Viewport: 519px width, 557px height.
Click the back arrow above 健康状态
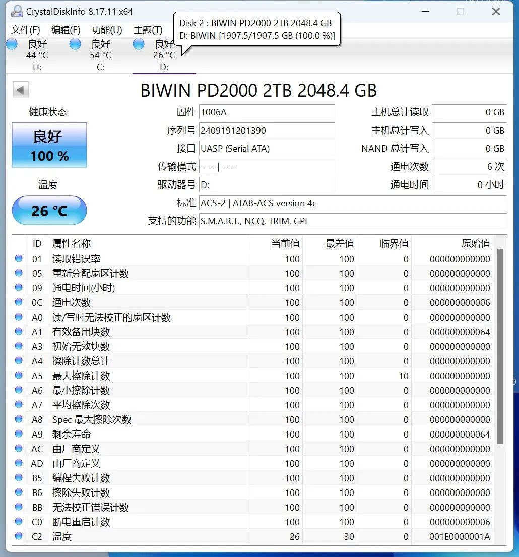[20, 89]
